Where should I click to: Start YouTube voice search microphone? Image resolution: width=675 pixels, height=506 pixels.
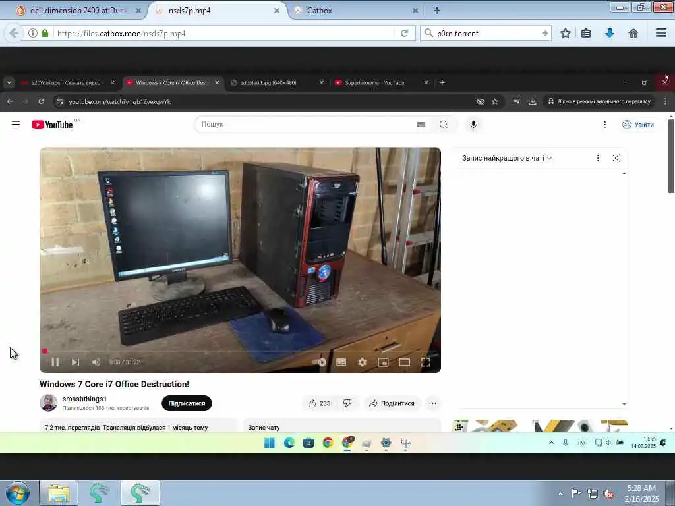473,125
